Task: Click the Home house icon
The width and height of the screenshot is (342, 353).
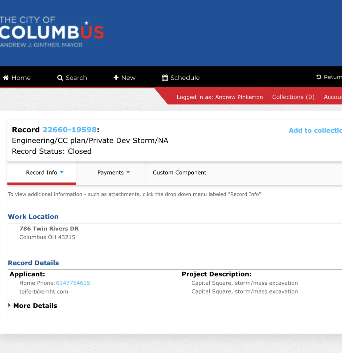Action: tap(6, 78)
